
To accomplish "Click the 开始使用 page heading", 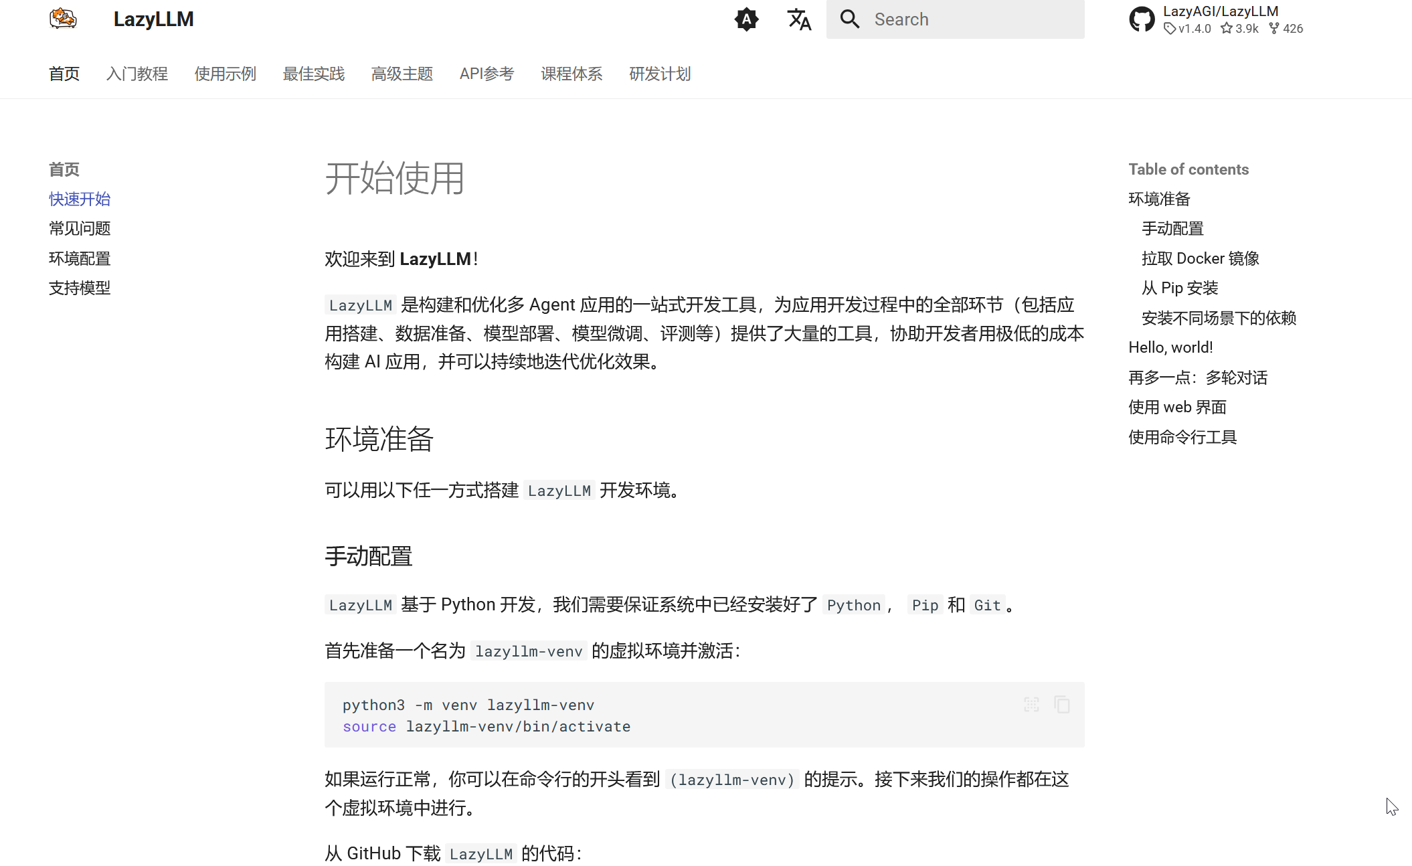I will coord(395,179).
